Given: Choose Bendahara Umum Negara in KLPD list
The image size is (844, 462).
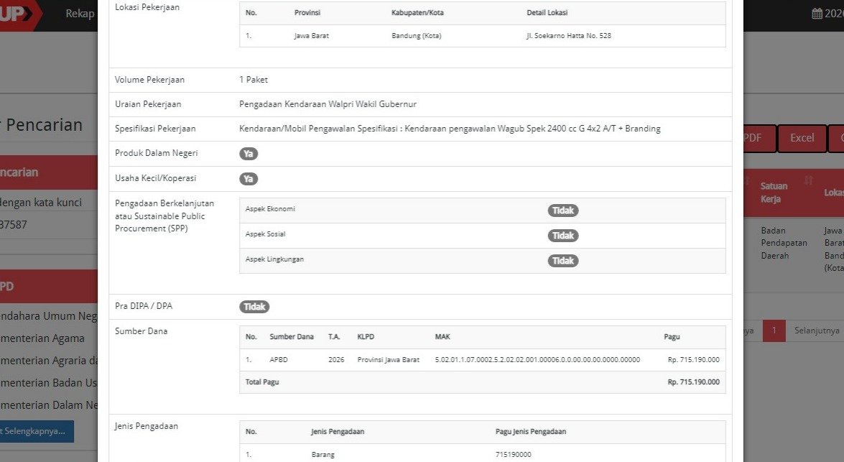Looking at the screenshot, I should 47,316.
